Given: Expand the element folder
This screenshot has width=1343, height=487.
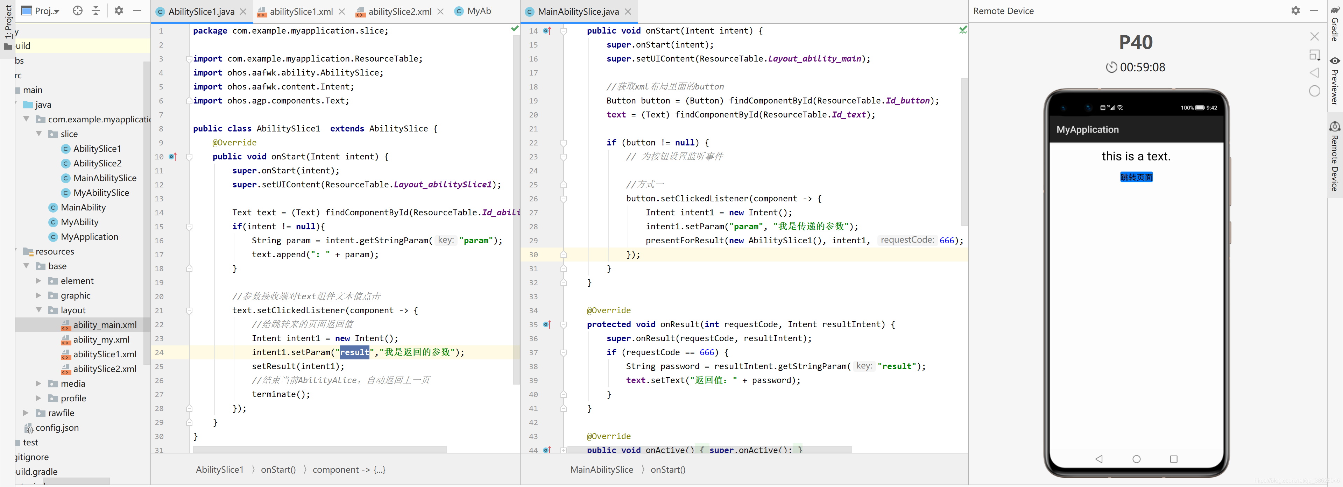Looking at the screenshot, I should [x=38, y=281].
